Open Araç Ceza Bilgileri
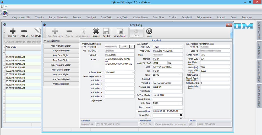The width and height of the screenshot is (262, 135). (x=61, y=55)
